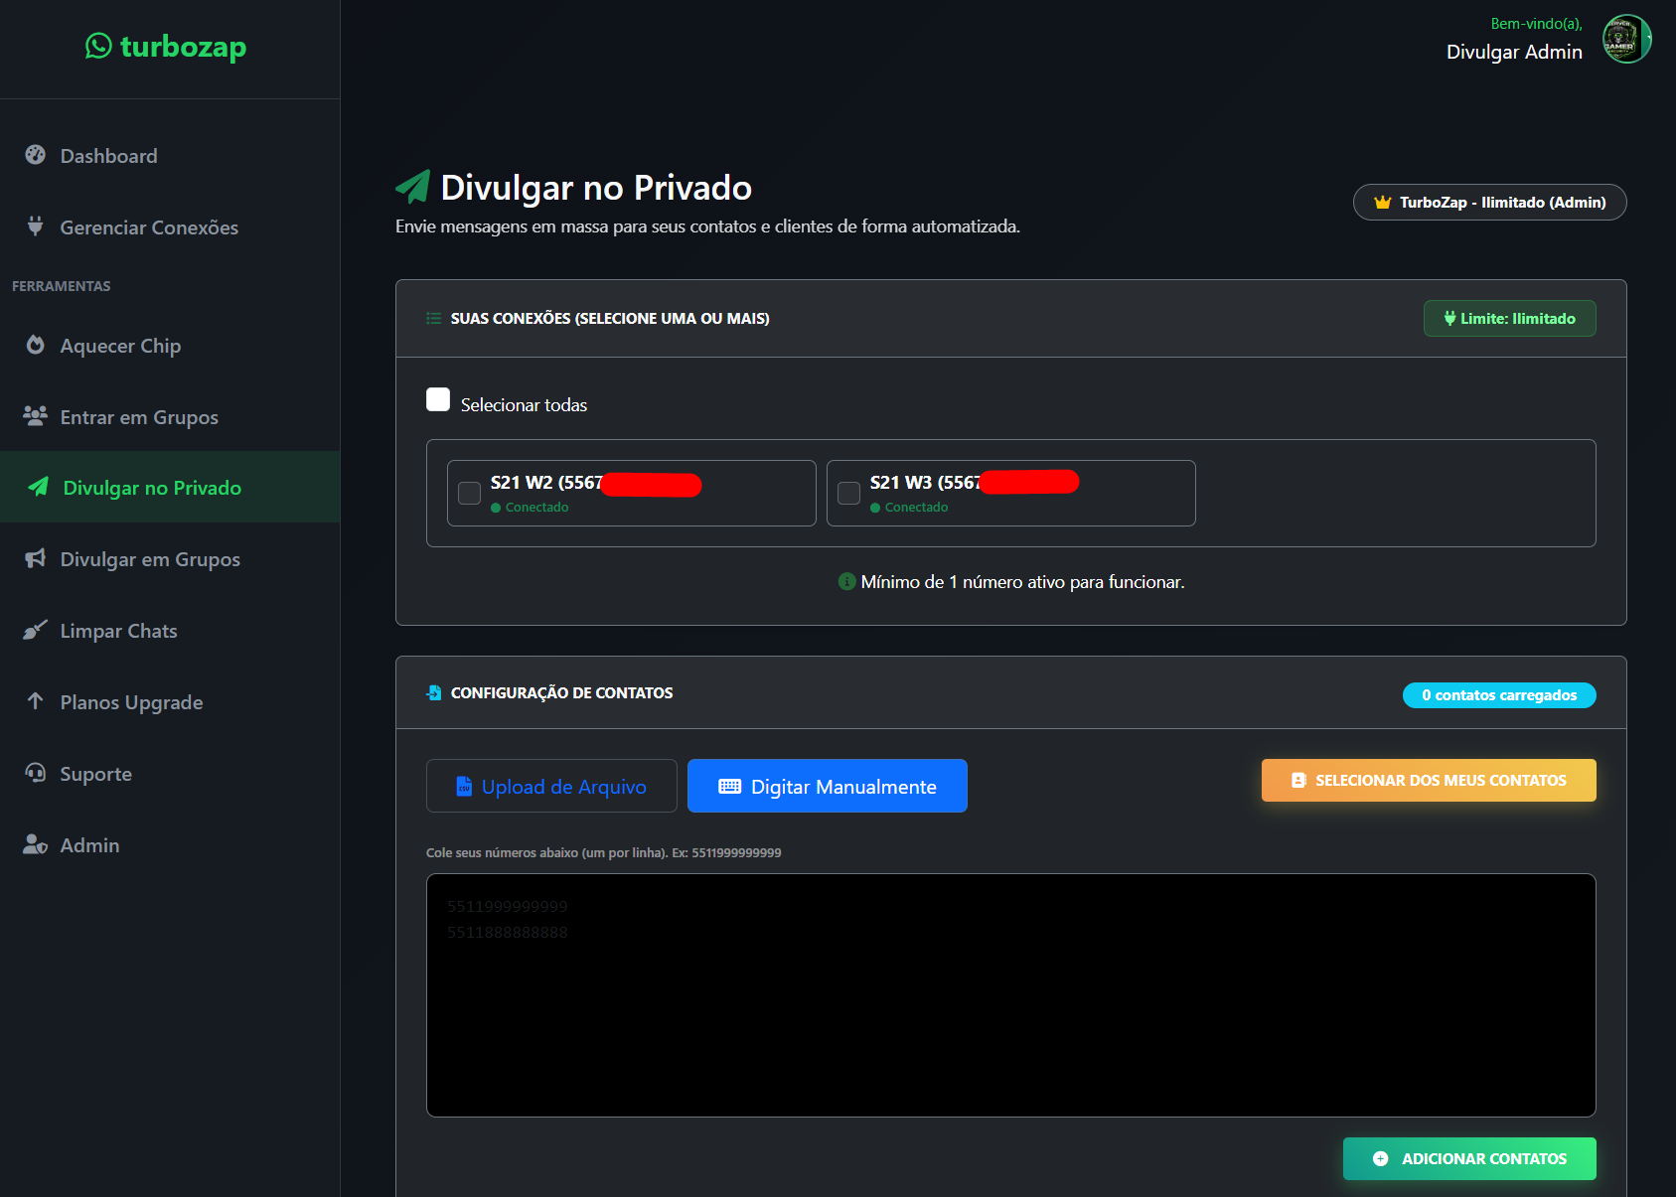
Task: Open Entrar em Grupos page
Action: coord(170,417)
